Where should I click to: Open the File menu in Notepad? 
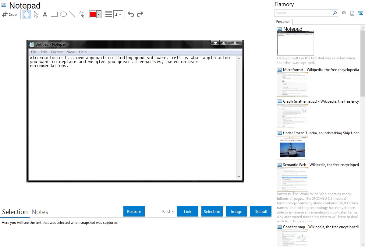[34, 52]
